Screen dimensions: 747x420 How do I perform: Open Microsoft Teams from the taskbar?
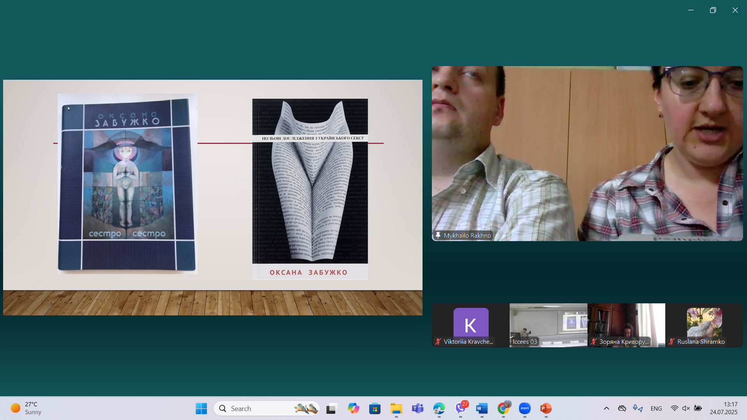417,408
